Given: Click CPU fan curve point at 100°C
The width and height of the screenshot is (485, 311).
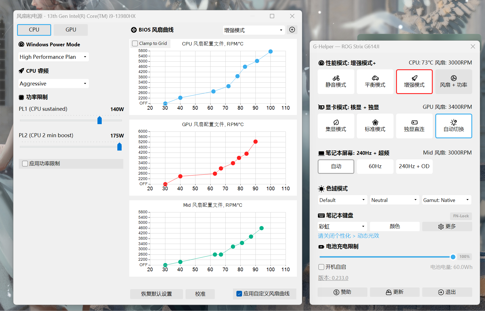Looking at the screenshot, I should tap(270, 51).
